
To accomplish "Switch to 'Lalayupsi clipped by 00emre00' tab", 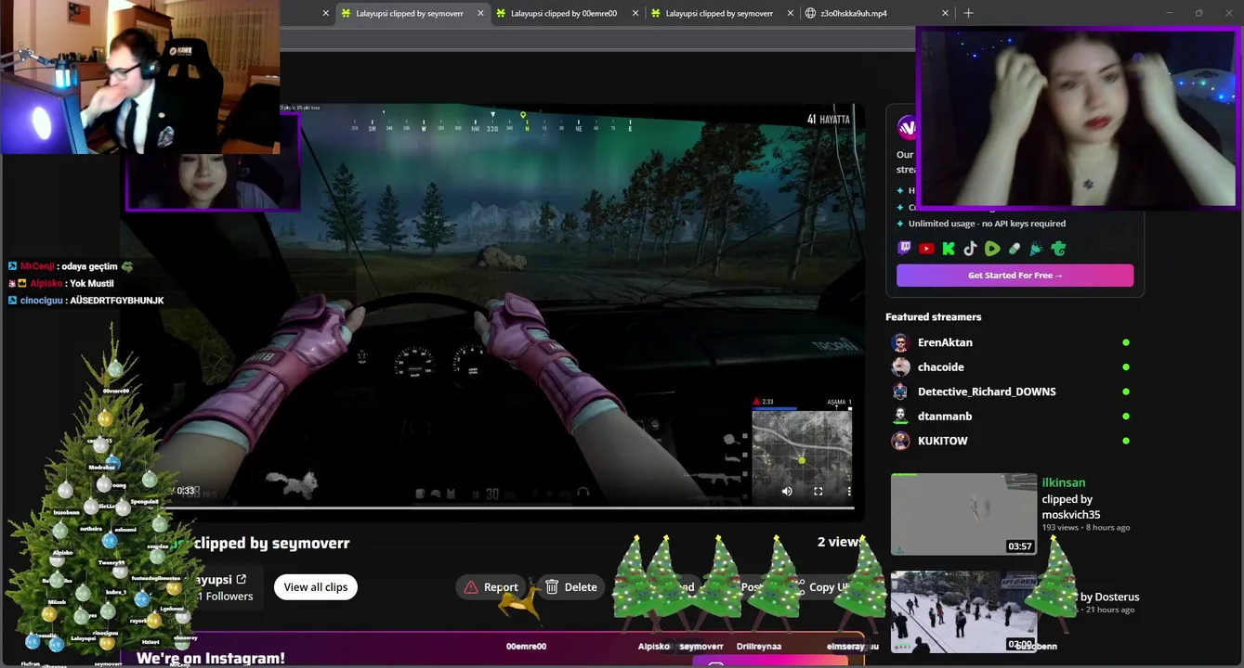I will click(566, 13).
